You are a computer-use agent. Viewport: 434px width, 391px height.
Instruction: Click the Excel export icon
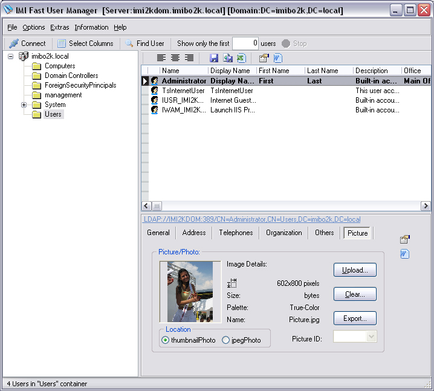(x=242, y=58)
